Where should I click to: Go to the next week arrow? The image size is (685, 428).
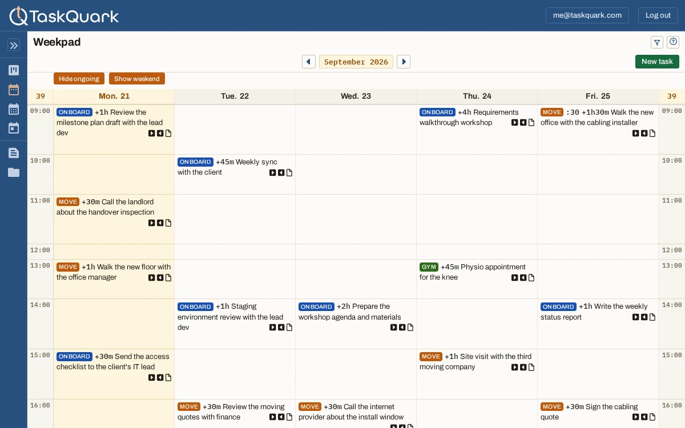coord(404,62)
